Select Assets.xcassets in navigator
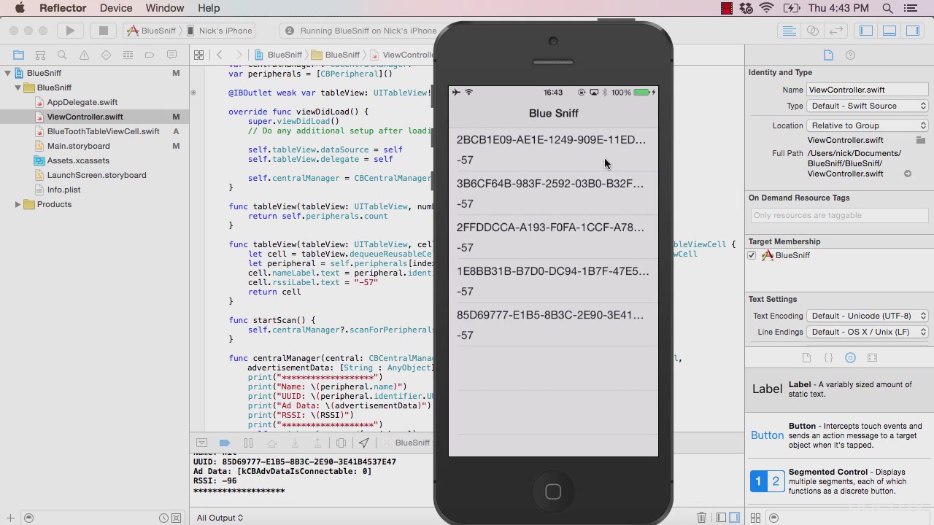The image size is (934, 525). coord(78,160)
